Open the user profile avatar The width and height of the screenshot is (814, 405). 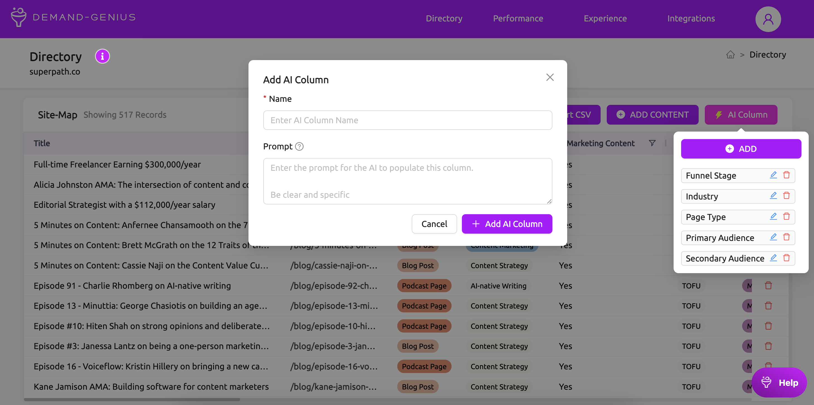[x=767, y=19]
